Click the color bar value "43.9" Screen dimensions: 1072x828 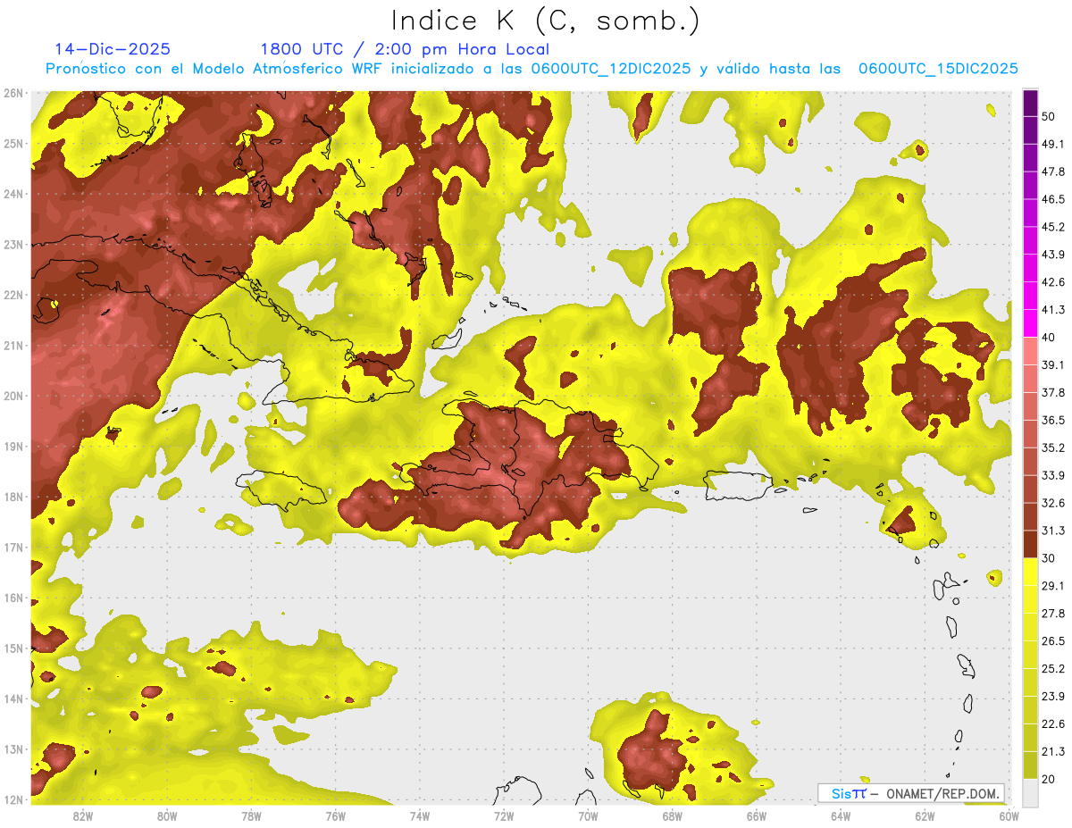pyautogui.click(x=1053, y=255)
